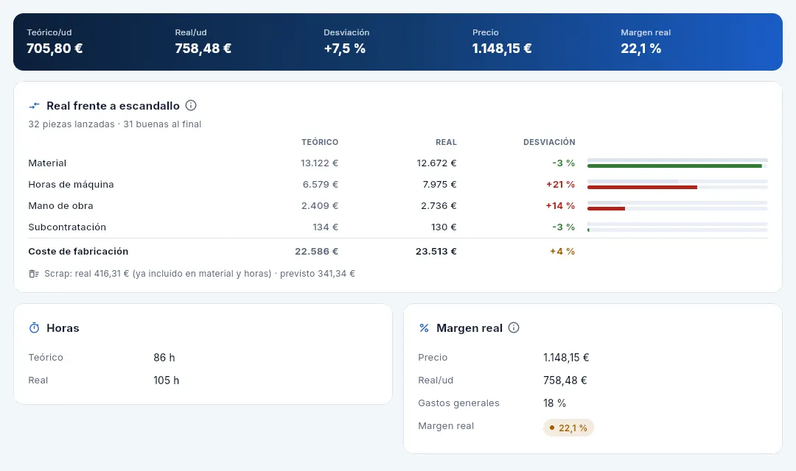Screen dimensions: 796x471
Task: Click the +4 % total deviation
Action: (562, 252)
